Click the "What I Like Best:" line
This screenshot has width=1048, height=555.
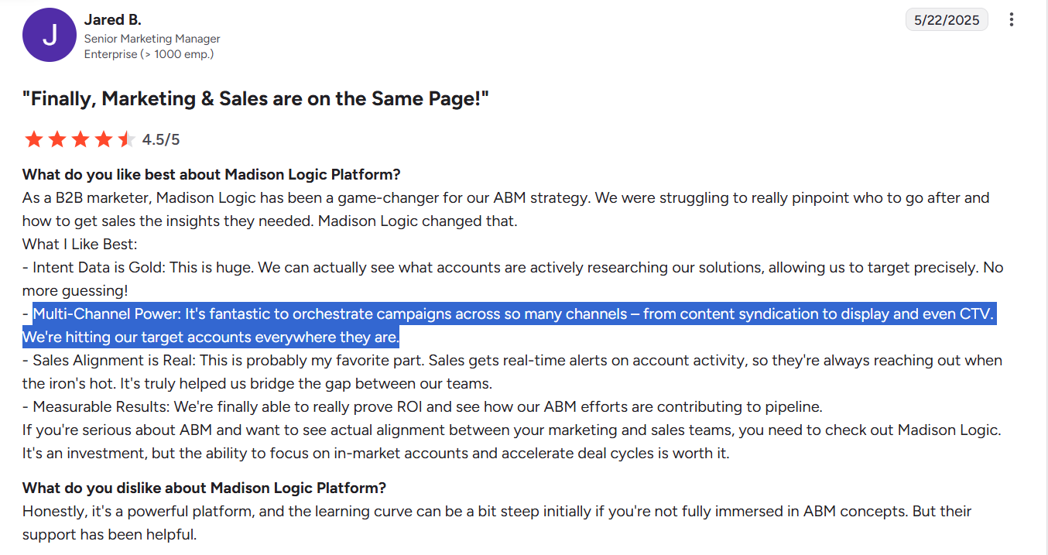coord(80,245)
